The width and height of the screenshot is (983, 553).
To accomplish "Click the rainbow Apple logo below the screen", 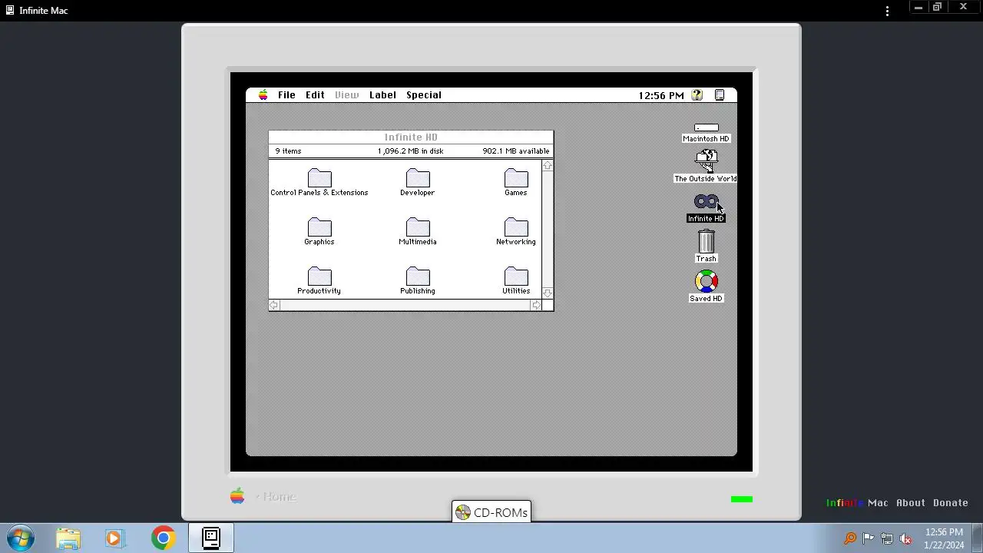I will click(237, 496).
